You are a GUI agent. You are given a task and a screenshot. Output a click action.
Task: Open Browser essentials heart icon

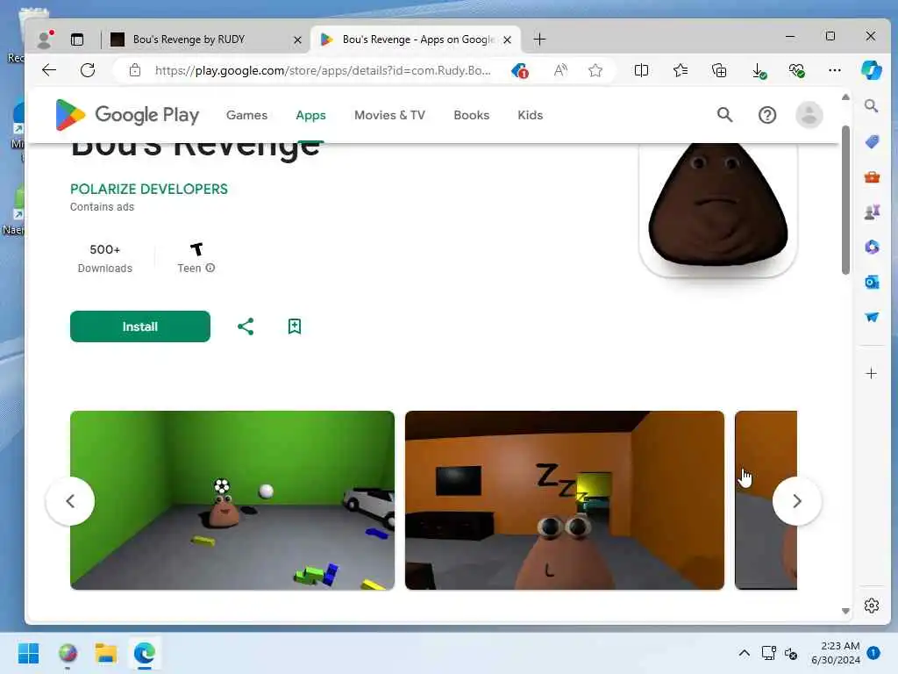(x=796, y=70)
